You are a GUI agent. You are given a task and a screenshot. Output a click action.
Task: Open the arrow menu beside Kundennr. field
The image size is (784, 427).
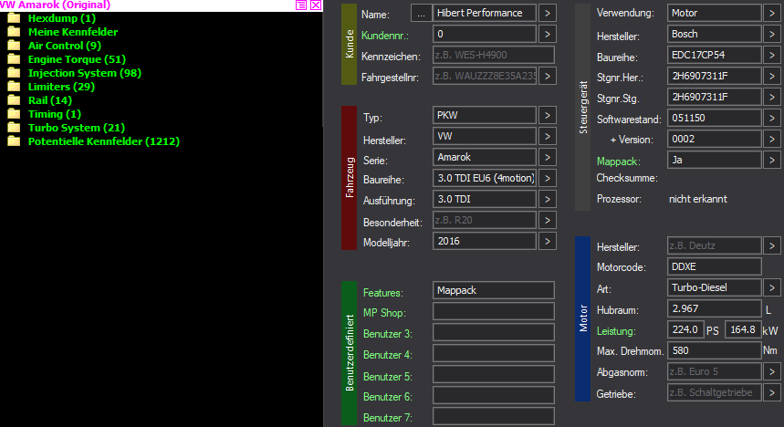548,35
